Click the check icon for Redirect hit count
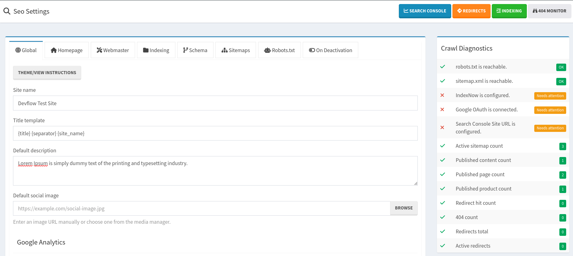The width and height of the screenshot is (573, 256). [443, 203]
